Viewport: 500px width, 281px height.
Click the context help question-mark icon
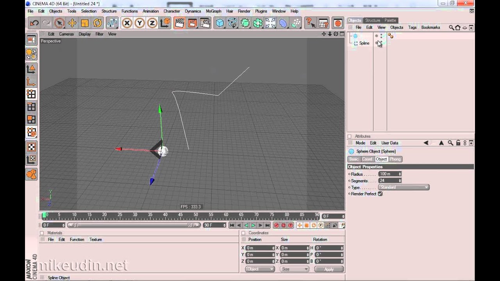[x=310, y=23]
